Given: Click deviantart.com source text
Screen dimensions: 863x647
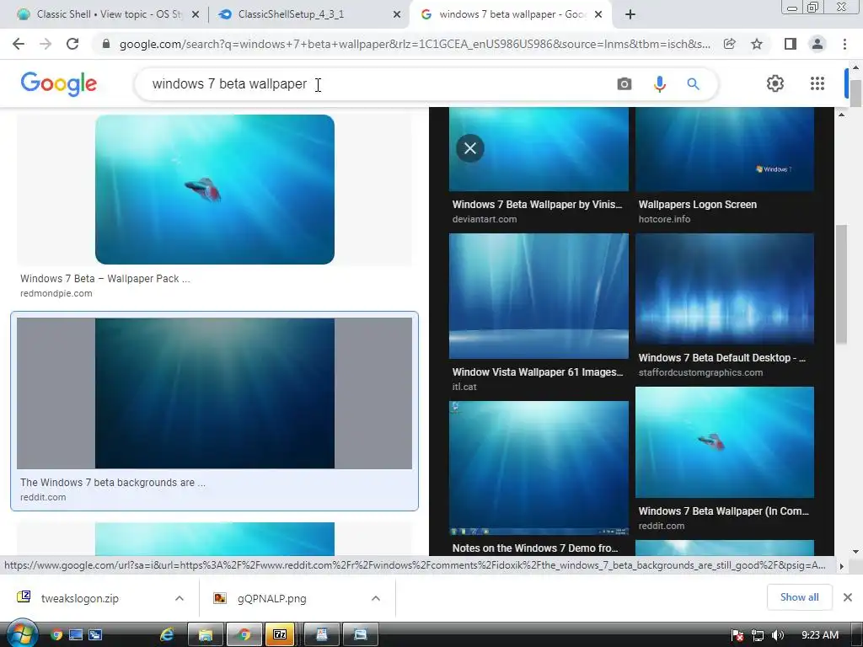Looking at the screenshot, I should 485,219.
